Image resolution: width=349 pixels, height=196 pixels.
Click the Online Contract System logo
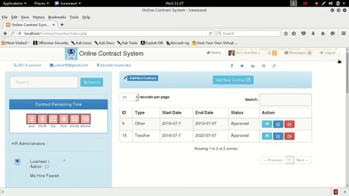pyautogui.click(x=71, y=53)
